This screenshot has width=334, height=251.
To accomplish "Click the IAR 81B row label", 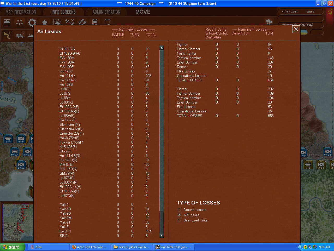I will (x=66, y=164).
